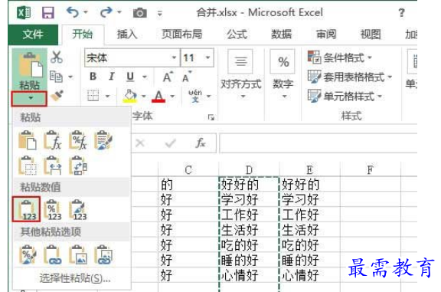This screenshot has height=292, width=441.
Task: Click cell containing 工作好 in column E
Action: click(x=309, y=215)
